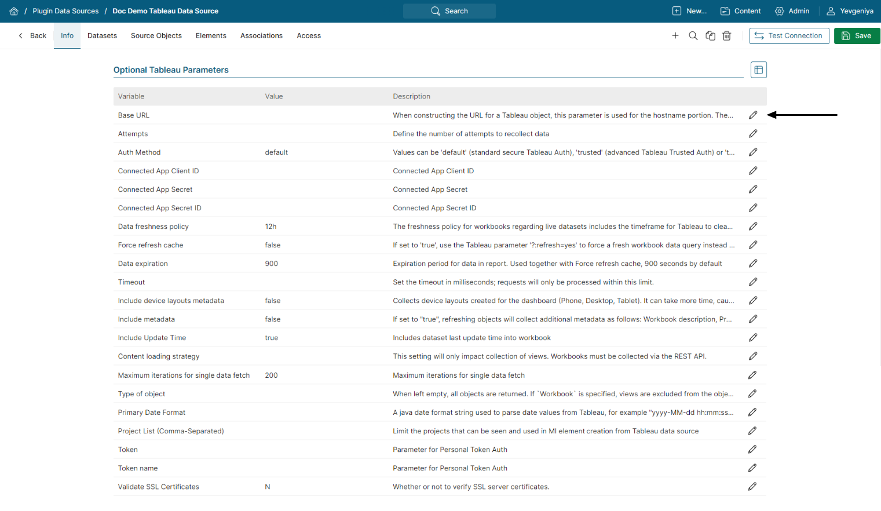Open the Admin menu
The width and height of the screenshot is (881, 511).
(792, 11)
